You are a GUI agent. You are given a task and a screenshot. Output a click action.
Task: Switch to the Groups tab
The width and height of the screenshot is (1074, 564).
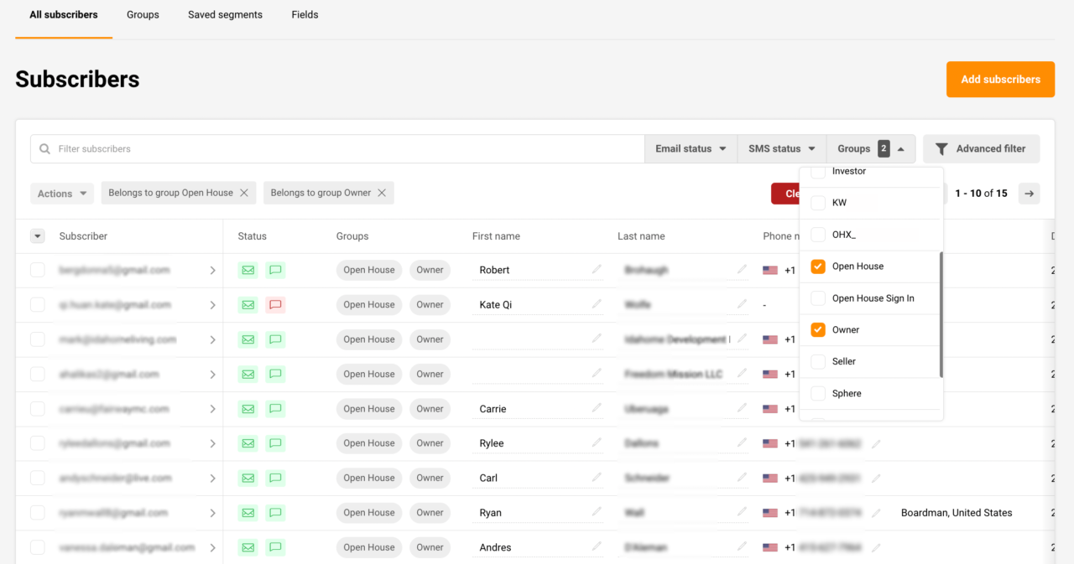[x=142, y=14]
